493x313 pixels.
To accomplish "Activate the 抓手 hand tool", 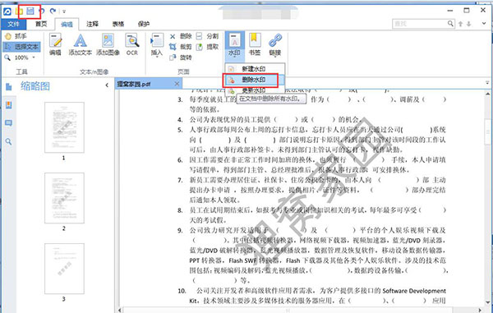I will (x=16, y=36).
